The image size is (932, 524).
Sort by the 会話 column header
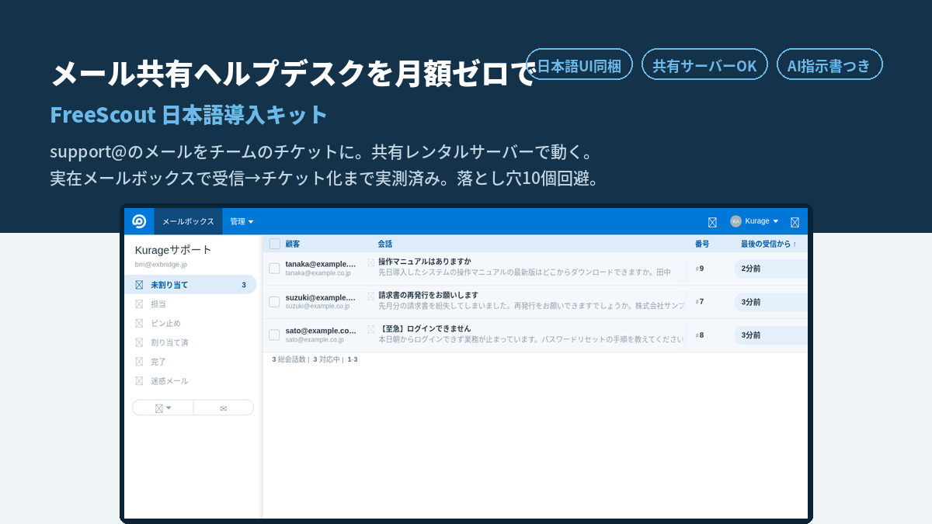tap(385, 244)
